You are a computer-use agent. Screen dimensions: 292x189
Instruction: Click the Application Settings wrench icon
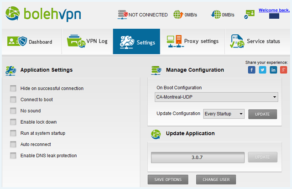(x=11, y=71)
